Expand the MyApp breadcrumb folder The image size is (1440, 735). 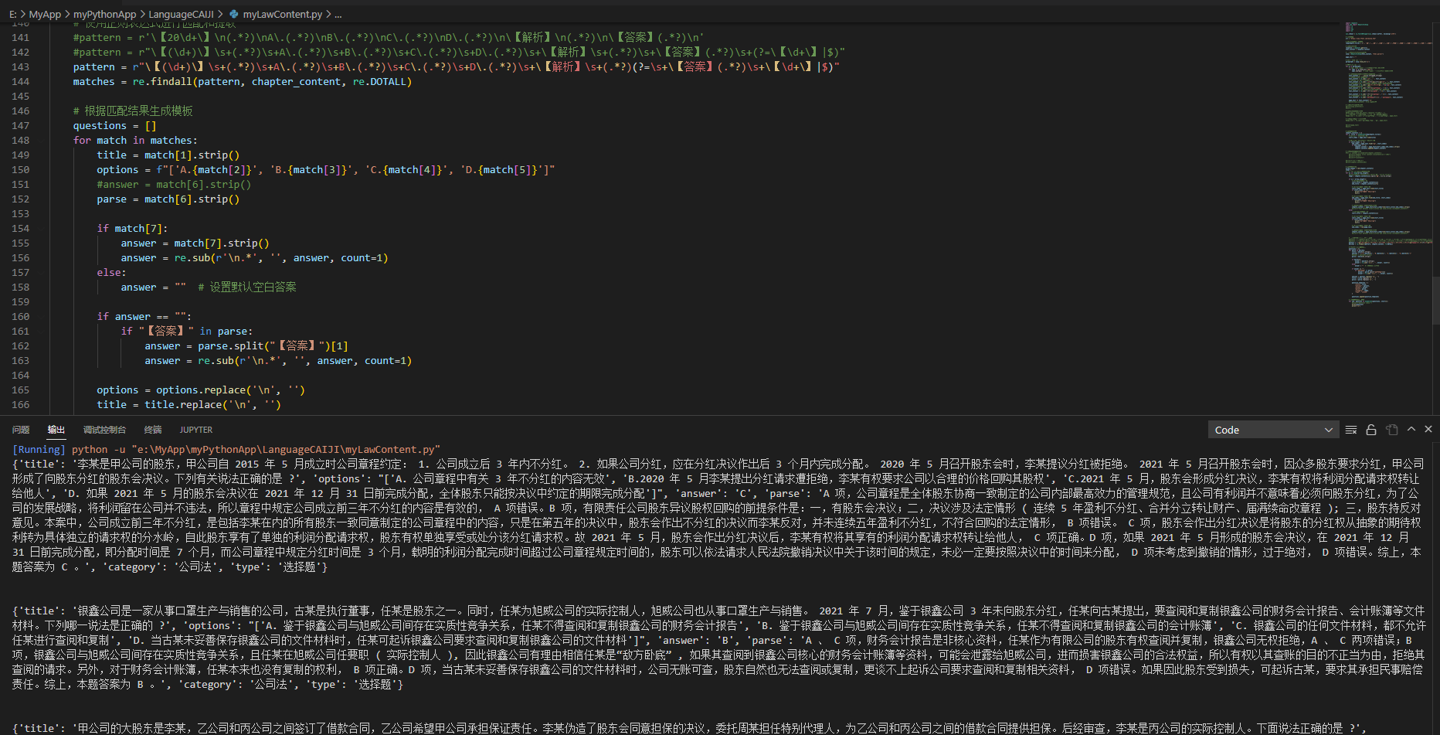coord(45,14)
